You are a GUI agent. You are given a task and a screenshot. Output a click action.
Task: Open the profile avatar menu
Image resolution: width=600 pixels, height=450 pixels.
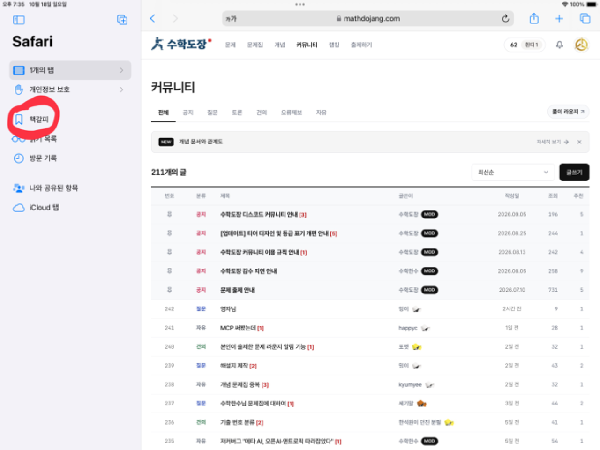point(581,45)
